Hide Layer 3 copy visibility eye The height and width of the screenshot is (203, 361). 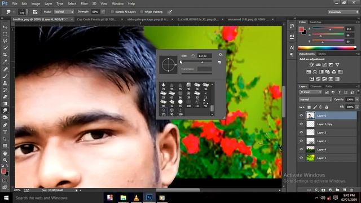point(301,124)
